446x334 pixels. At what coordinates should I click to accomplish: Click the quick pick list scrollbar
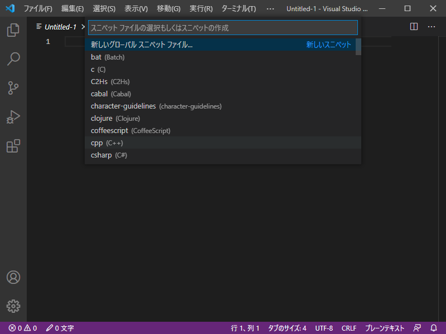coord(358,47)
